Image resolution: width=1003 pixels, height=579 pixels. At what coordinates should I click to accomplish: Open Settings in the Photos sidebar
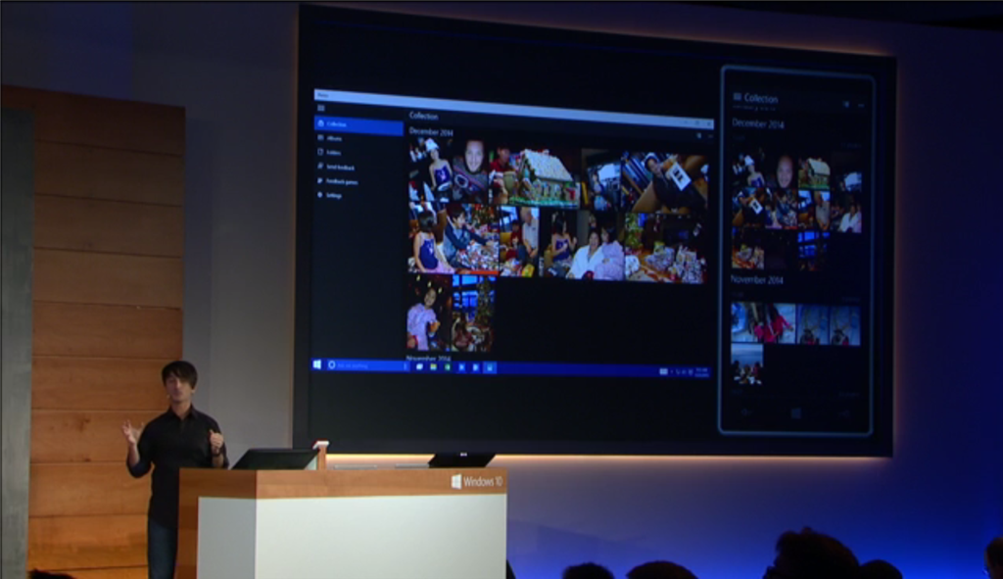pos(333,195)
